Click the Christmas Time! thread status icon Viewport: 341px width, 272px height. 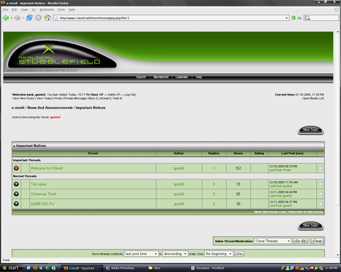click(x=16, y=194)
